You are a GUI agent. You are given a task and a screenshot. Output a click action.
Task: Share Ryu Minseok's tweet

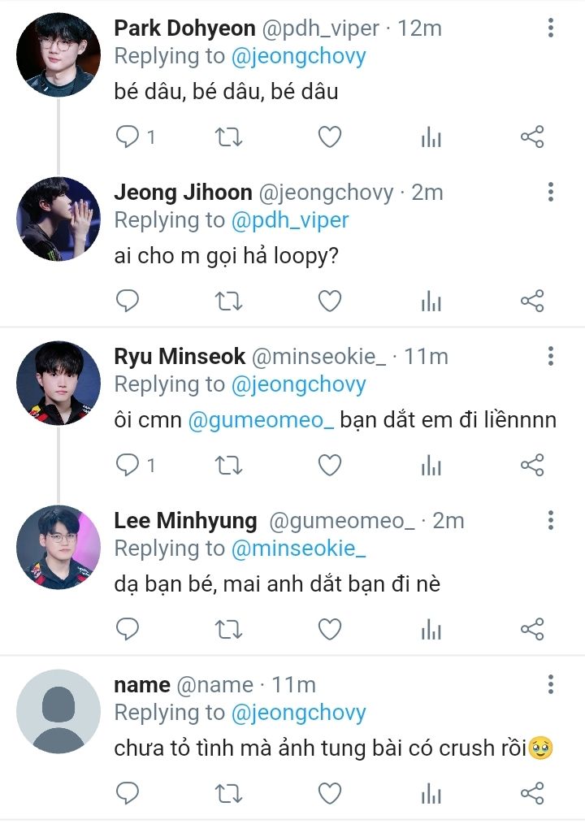pos(531,466)
